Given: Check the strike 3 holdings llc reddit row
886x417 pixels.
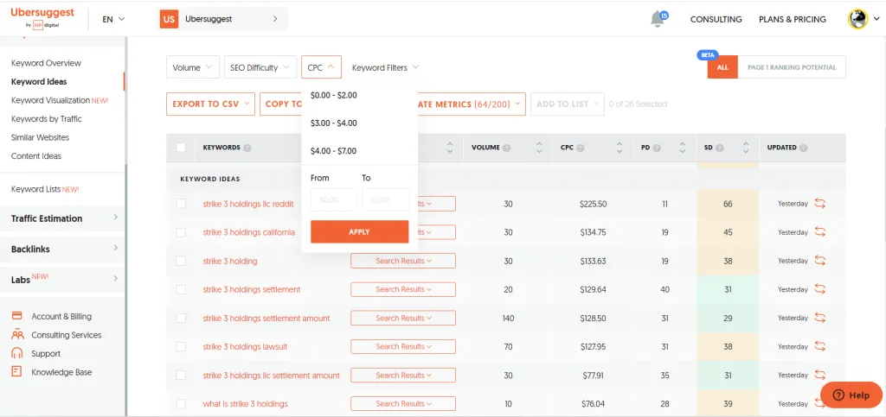Looking at the screenshot, I should pyautogui.click(x=181, y=204).
